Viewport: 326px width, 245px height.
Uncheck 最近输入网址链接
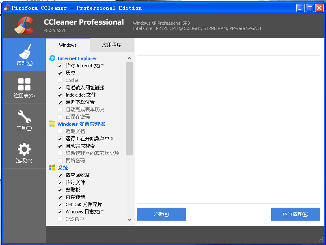click(60, 88)
